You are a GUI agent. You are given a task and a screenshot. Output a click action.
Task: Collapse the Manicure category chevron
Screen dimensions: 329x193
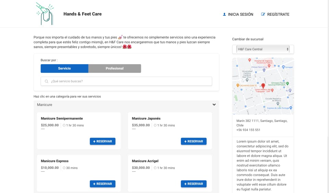[214, 105]
